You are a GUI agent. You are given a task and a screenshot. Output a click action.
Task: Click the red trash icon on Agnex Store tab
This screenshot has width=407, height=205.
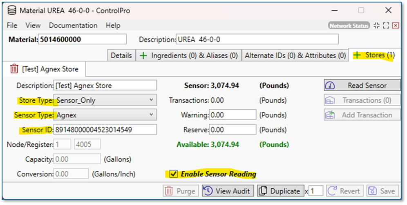click(x=14, y=69)
